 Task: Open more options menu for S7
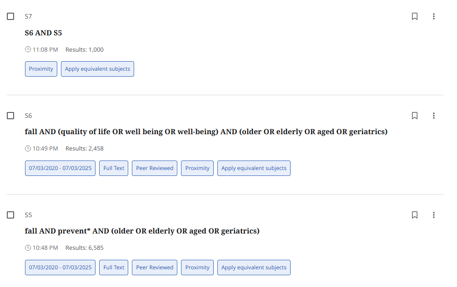coord(434,16)
